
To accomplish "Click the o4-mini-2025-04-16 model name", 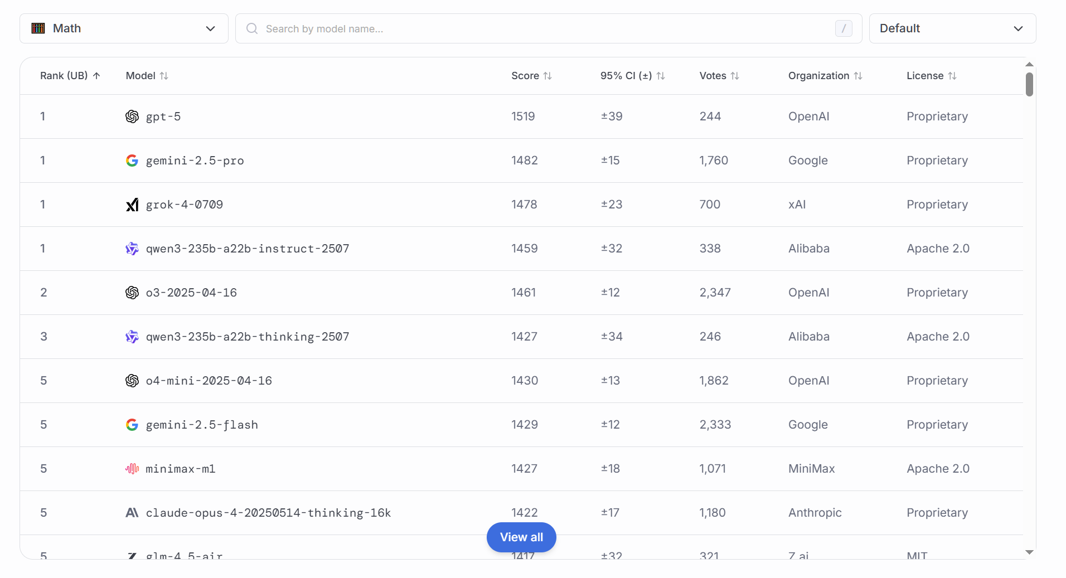I will [x=209, y=381].
